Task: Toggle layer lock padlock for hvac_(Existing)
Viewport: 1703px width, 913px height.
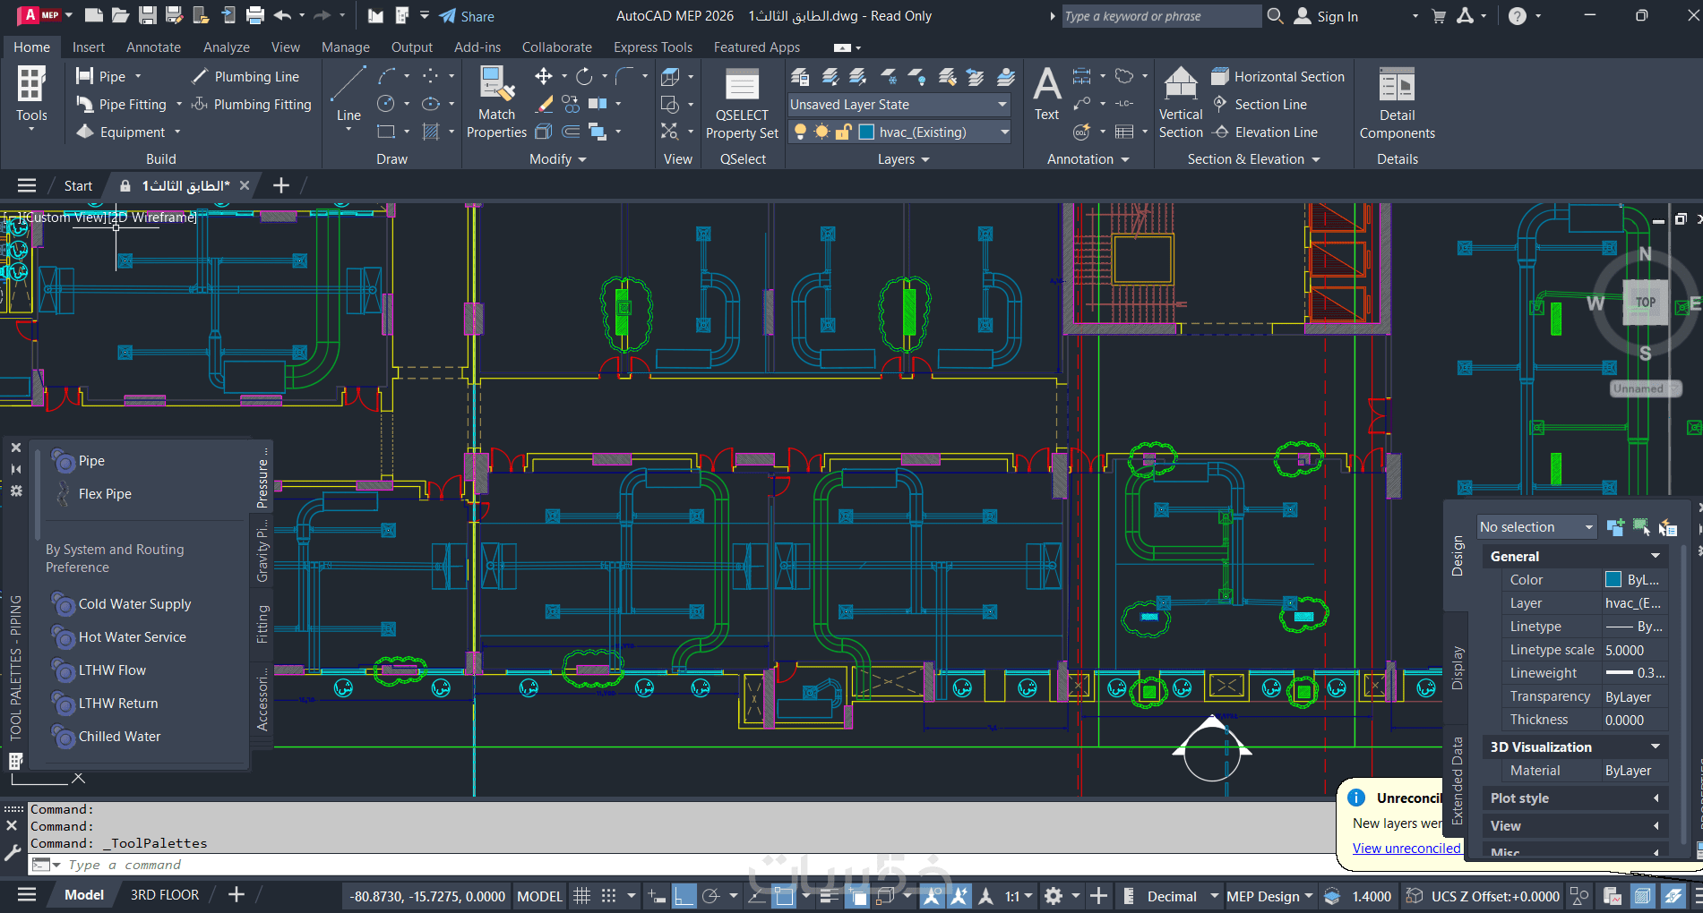Action: (843, 132)
